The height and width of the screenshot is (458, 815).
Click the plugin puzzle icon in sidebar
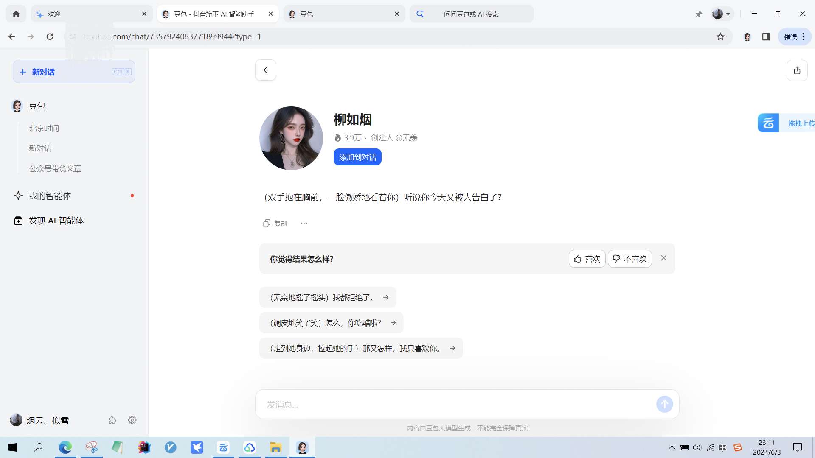pyautogui.click(x=112, y=420)
